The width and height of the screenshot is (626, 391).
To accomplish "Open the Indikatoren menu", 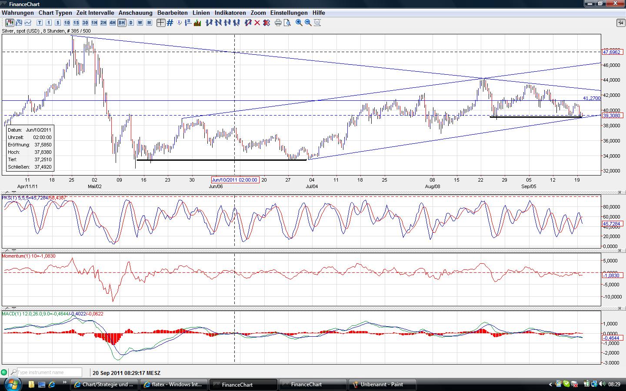I will point(230,13).
